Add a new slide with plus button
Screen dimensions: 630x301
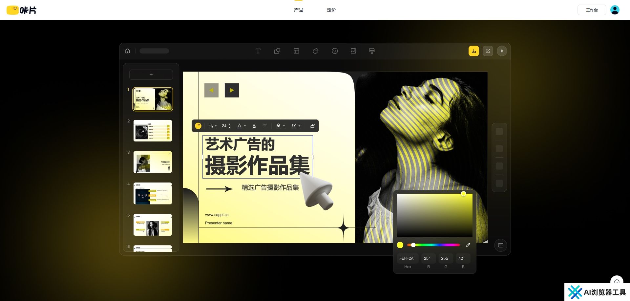click(151, 75)
